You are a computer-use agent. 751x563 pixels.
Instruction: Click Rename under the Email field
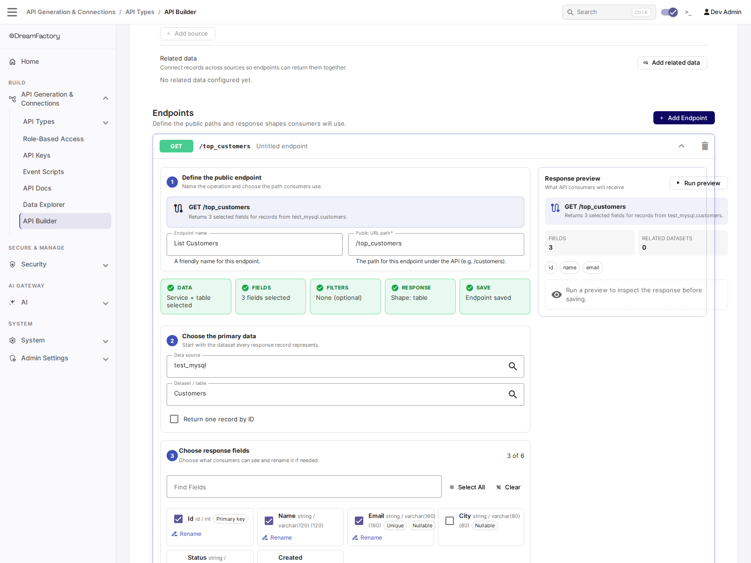pos(367,538)
